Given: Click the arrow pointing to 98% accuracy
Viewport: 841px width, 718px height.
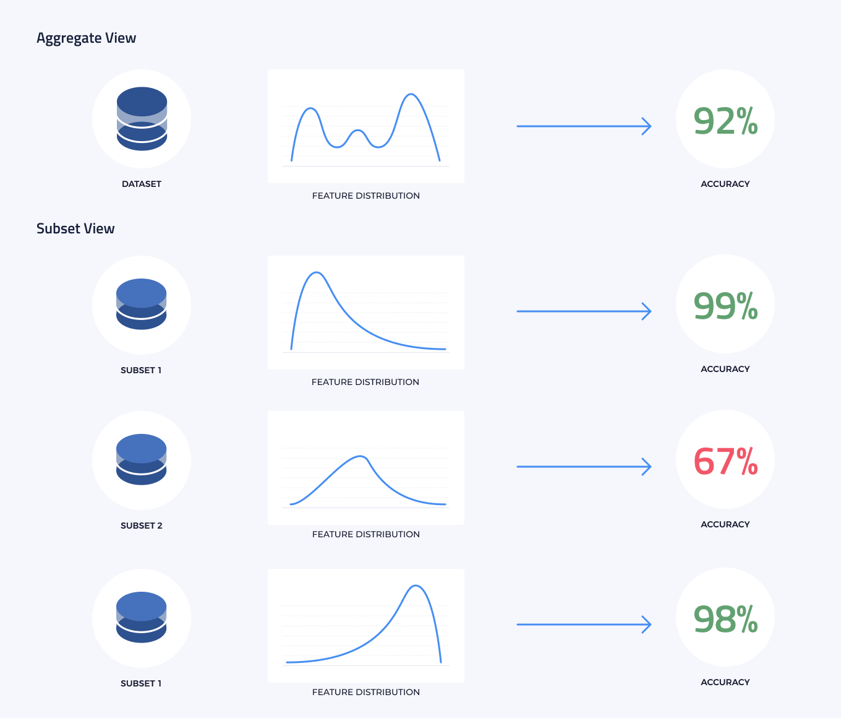Looking at the screenshot, I should coord(584,625).
